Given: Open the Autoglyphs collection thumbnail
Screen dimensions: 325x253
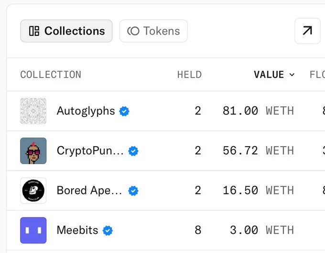Looking at the screenshot, I should (33, 111).
